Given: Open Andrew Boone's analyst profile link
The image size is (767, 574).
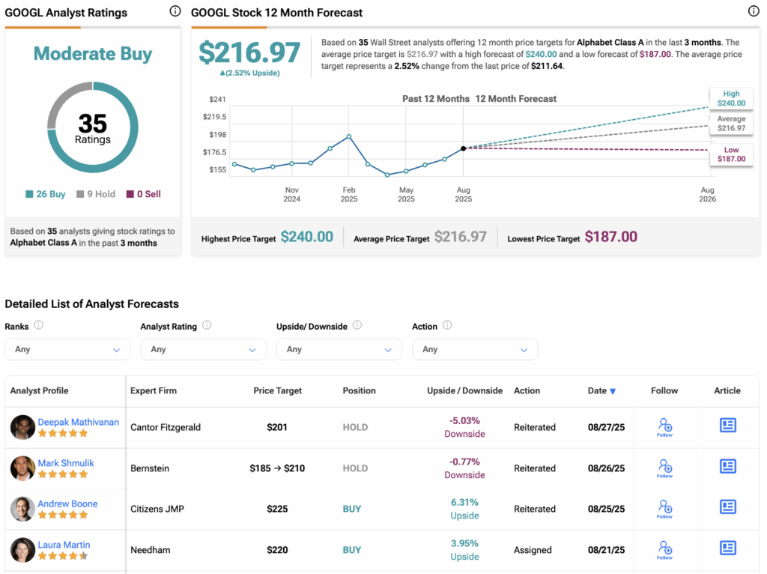Looking at the screenshot, I should tap(67, 504).
